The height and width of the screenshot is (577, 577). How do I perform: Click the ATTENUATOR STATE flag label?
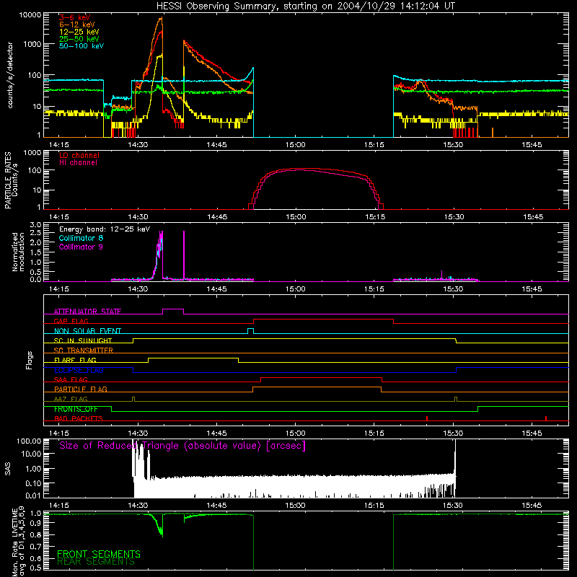tap(87, 312)
